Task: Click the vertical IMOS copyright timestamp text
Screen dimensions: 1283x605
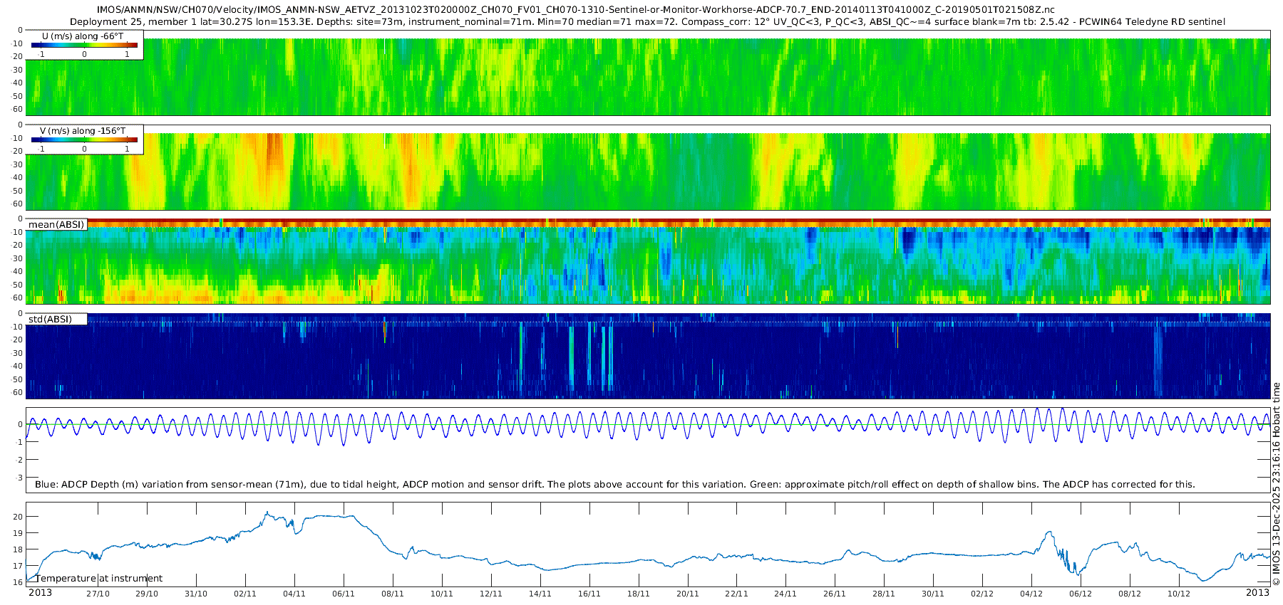Action: tap(1276, 484)
